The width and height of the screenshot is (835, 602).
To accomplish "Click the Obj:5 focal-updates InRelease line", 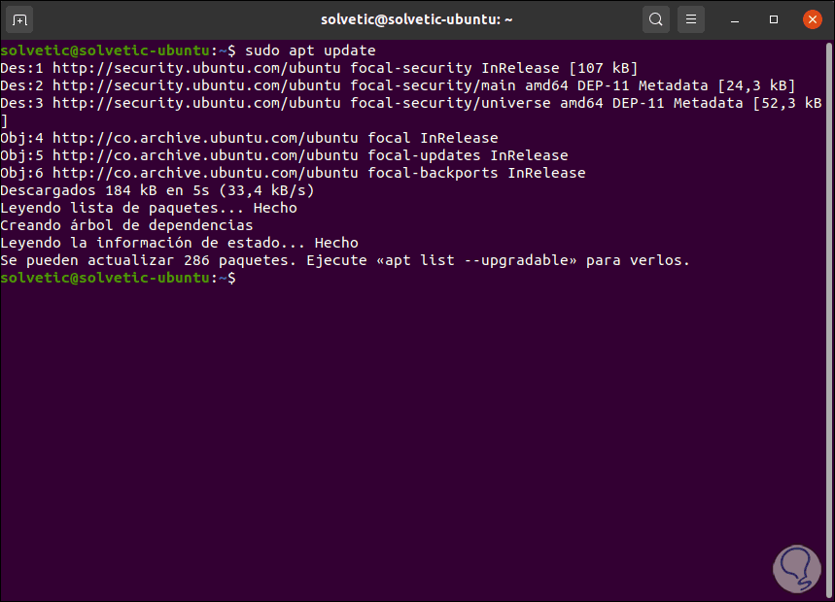I will pos(285,155).
